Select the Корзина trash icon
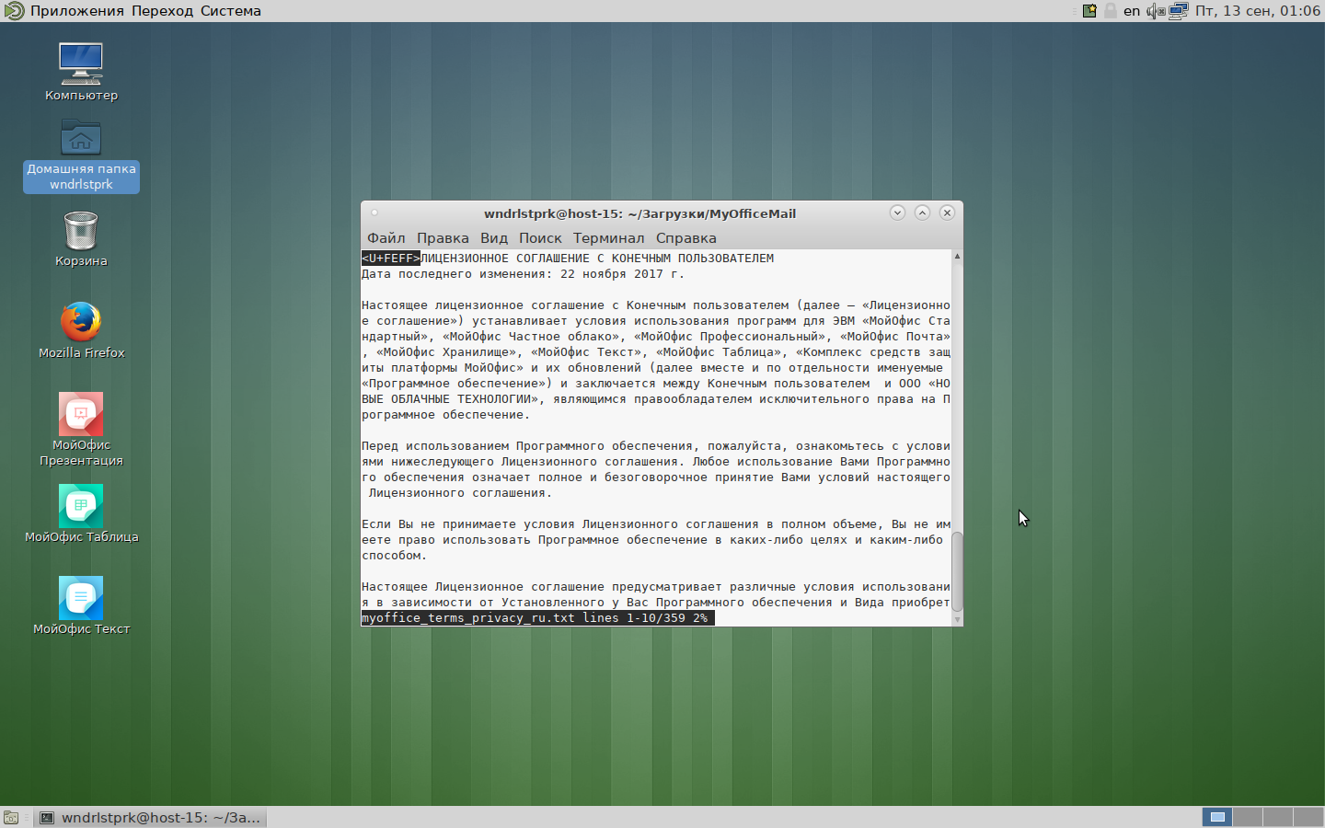This screenshot has width=1325, height=828. point(81,237)
